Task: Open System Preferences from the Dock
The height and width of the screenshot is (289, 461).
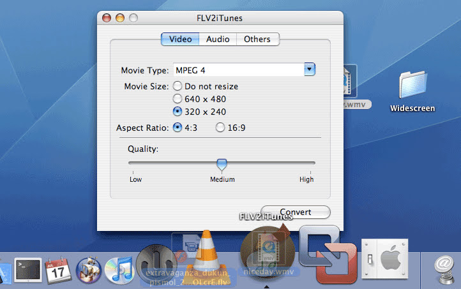Action: pos(385,259)
